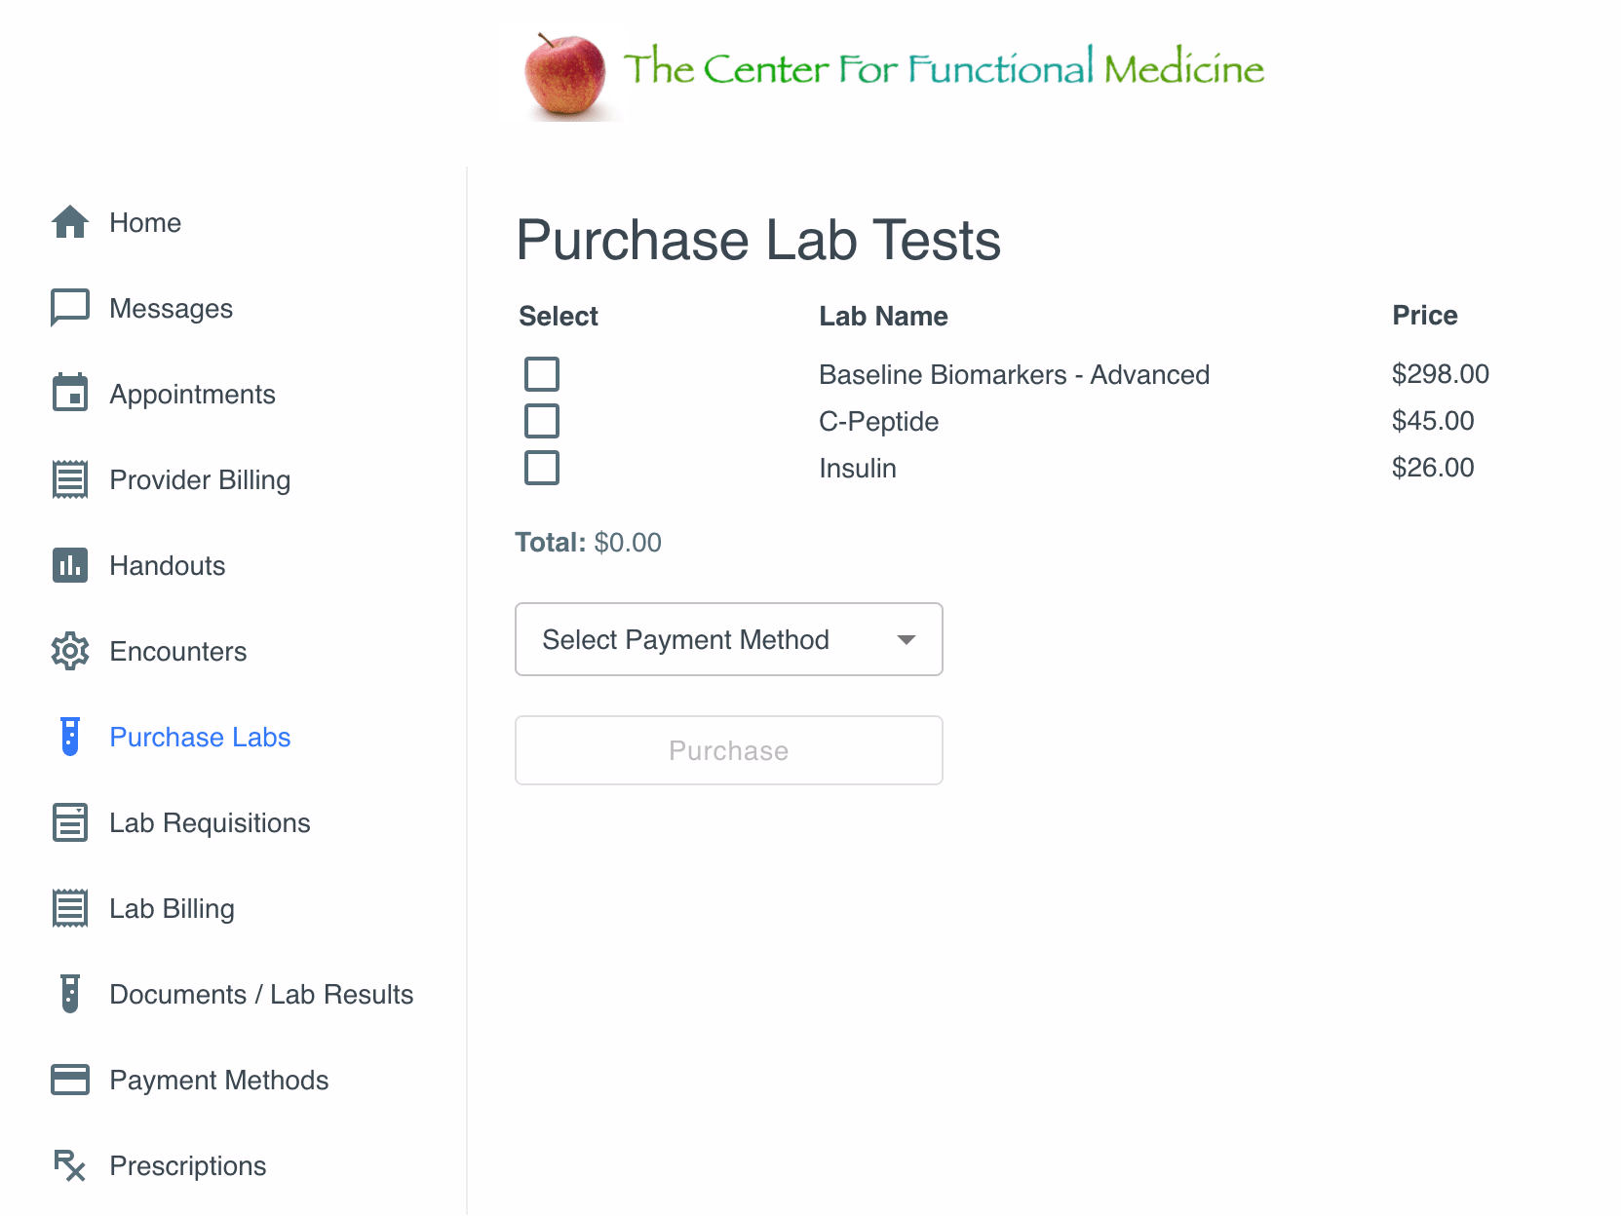This screenshot has width=1621, height=1216.
Task: Click the Appointments calendar icon
Action: pos(70,394)
